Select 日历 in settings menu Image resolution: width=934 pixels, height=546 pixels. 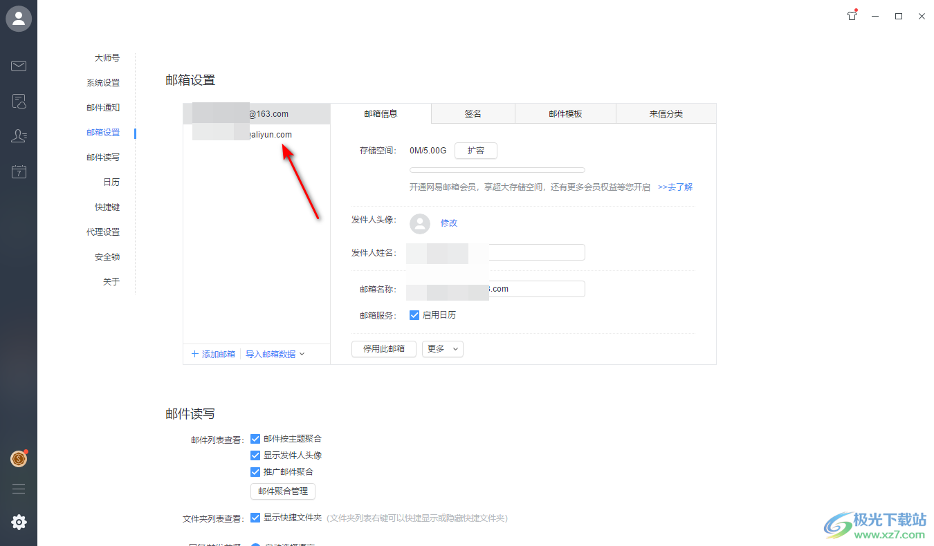(111, 182)
